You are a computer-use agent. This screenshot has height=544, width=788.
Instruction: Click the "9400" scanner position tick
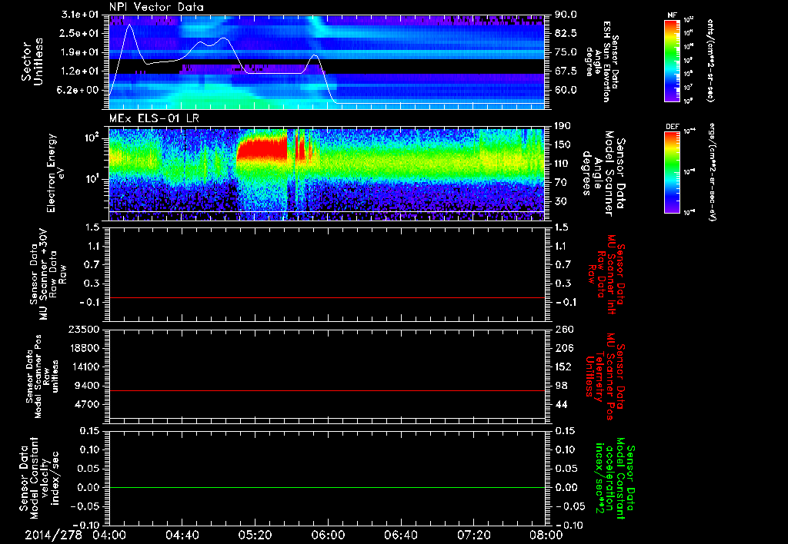[x=88, y=386]
